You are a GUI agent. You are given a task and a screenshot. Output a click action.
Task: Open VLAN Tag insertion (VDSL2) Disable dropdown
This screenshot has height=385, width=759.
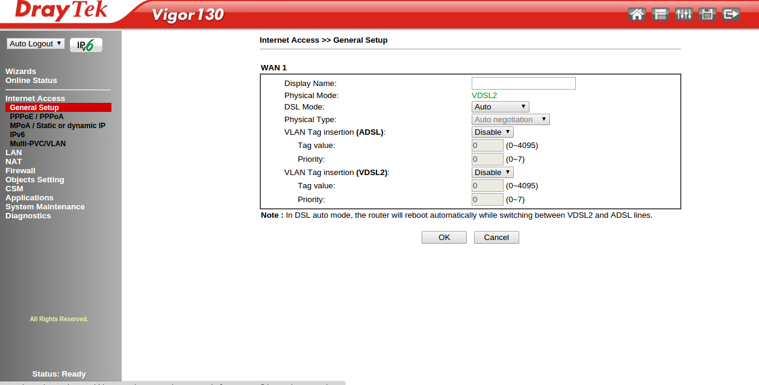(492, 172)
